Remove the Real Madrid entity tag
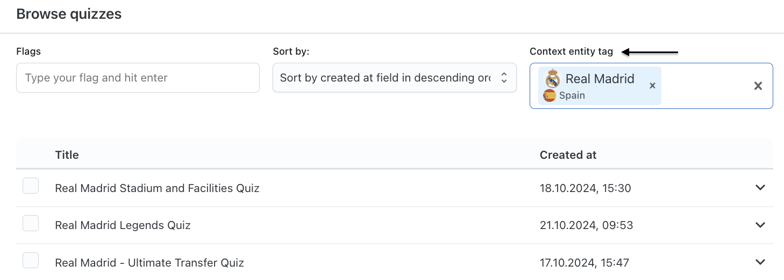 pos(652,86)
